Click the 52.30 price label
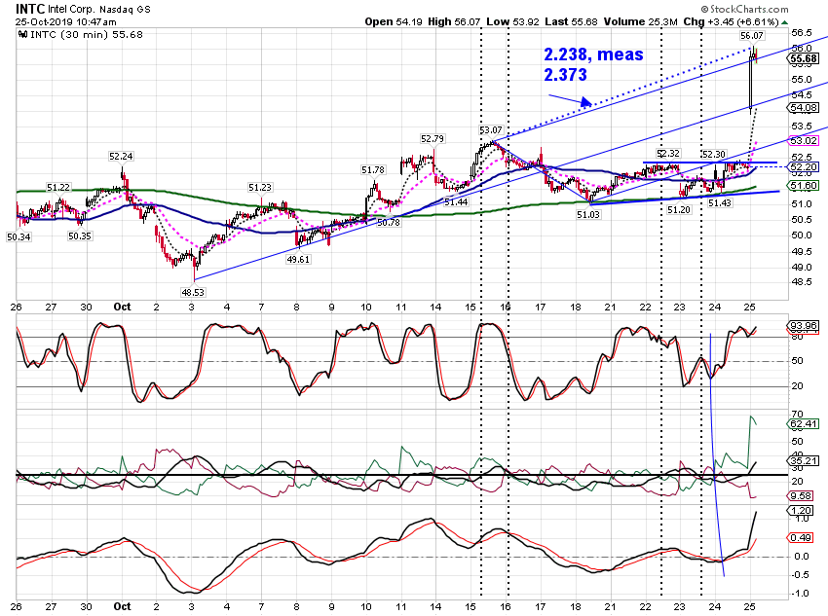The height and width of the screenshot is (616, 828). pos(713,155)
